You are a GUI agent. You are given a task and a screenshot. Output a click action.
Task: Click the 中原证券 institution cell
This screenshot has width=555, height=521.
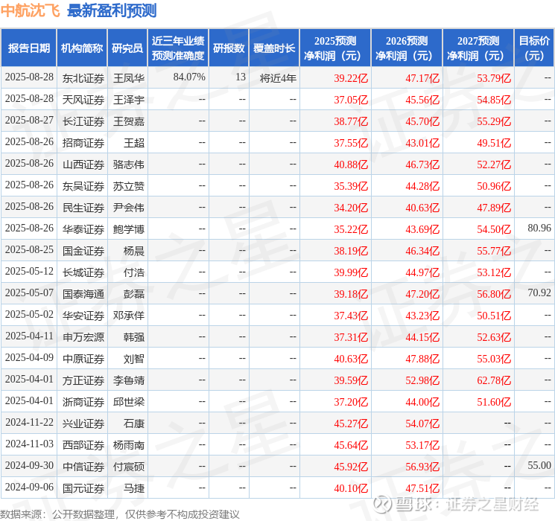[83, 359]
